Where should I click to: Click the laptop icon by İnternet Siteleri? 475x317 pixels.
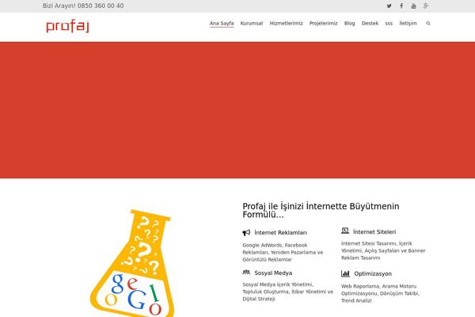coord(345,231)
